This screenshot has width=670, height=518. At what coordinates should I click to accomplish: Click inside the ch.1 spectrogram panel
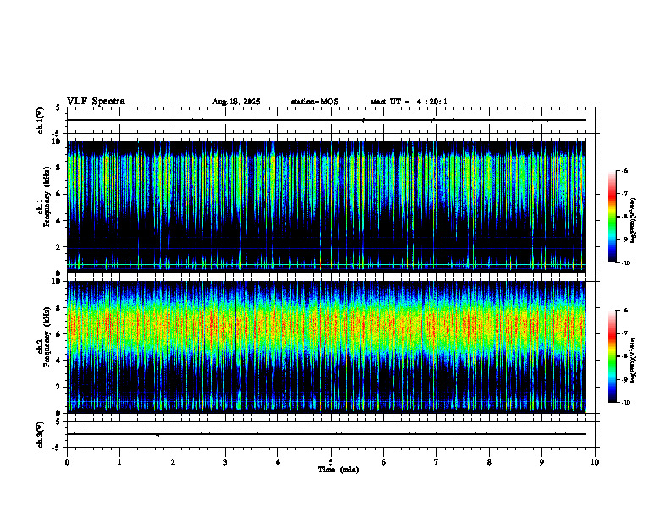pyautogui.click(x=327, y=207)
